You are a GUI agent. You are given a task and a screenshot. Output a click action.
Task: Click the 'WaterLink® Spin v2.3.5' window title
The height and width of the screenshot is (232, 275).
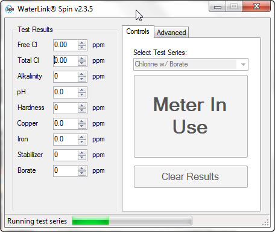55,9
